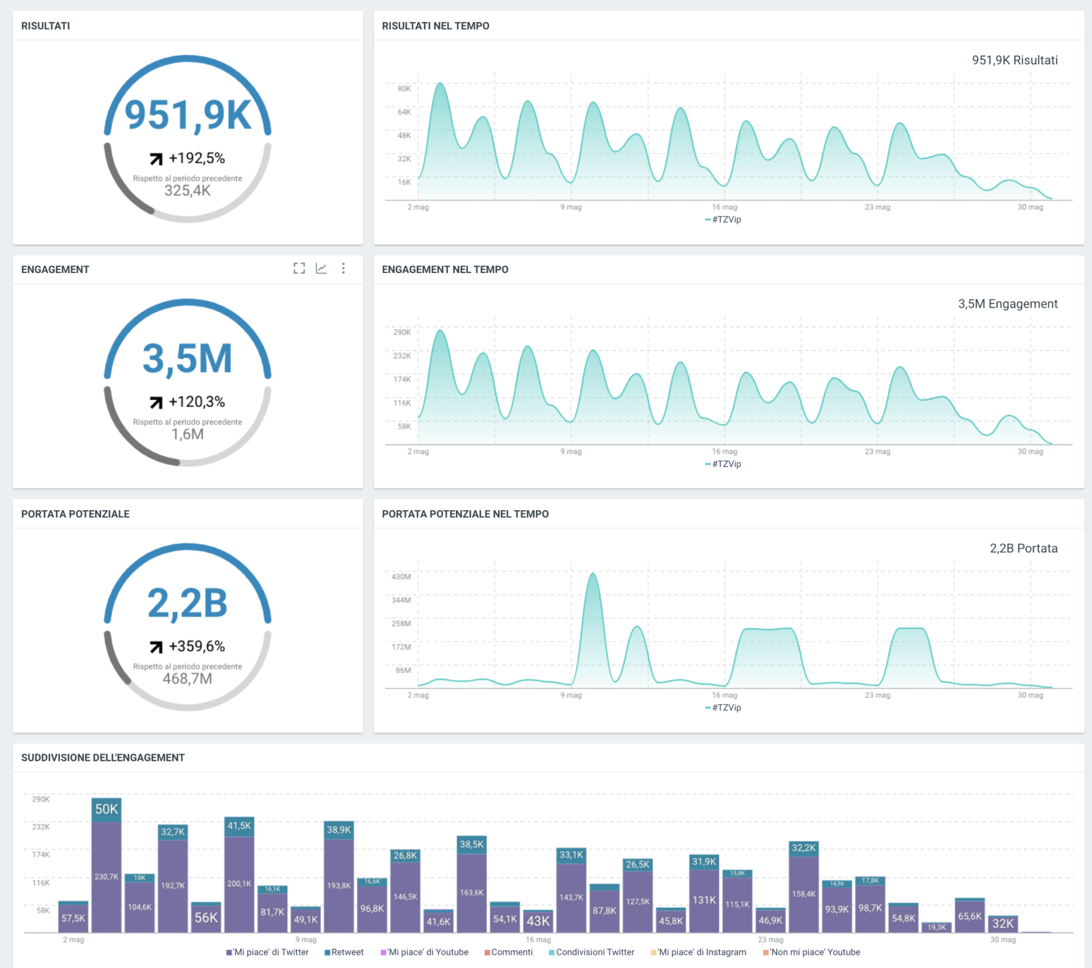Click the +120,3% change indicator
This screenshot has width=1092, height=968.
point(188,402)
